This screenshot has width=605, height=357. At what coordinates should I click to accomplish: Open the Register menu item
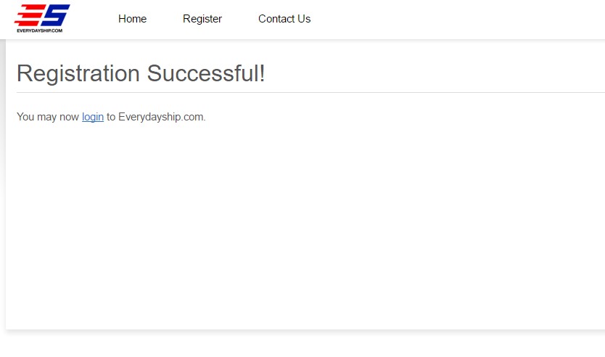coord(202,19)
